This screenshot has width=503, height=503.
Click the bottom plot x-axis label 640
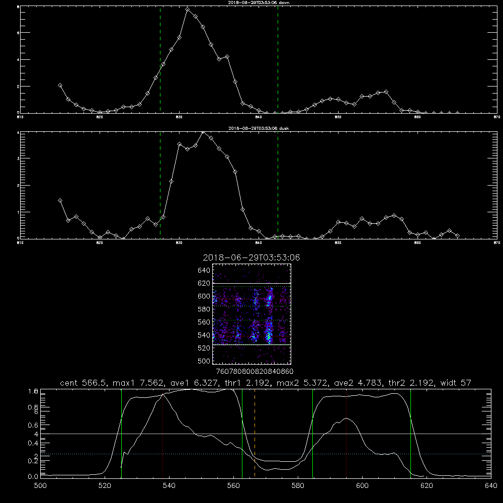point(491,486)
